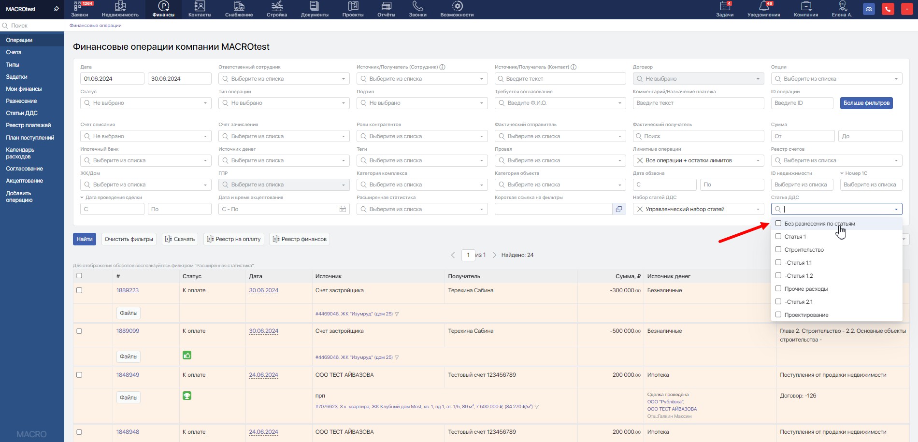Click the calendar icon in Дата и время акцептования
The image size is (918, 442).
(343, 209)
